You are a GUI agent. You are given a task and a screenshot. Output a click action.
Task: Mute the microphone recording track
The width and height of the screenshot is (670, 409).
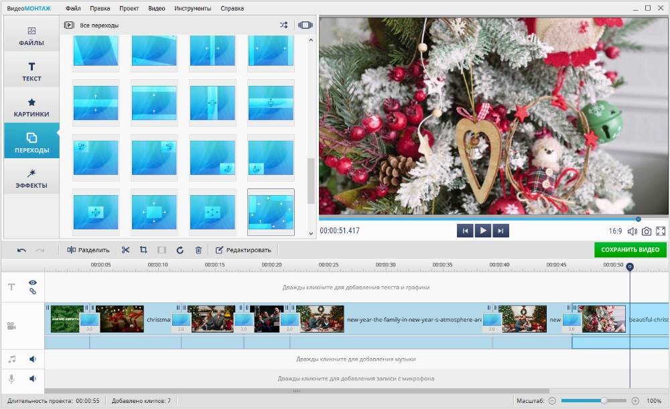[32, 379]
